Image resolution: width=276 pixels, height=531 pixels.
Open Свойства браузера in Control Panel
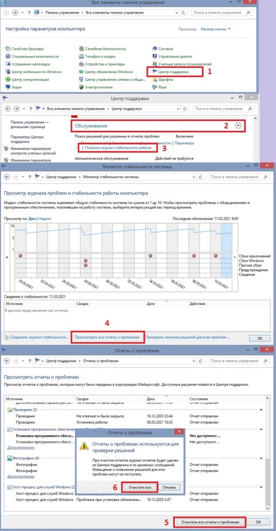(24, 49)
